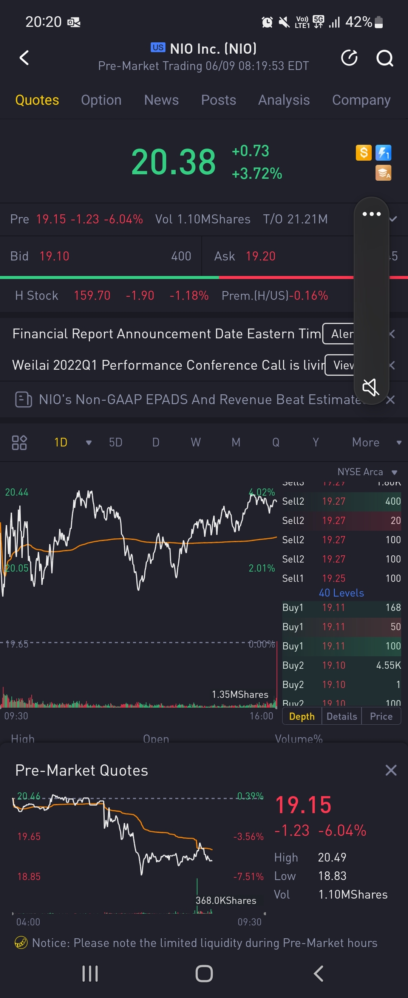The height and width of the screenshot is (998, 408).
Task: Open the search magnifier icon
Action: coord(384,58)
